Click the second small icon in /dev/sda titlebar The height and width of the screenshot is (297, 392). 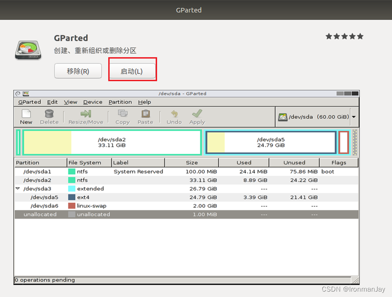pyautogui.click(x=26, y=93)
